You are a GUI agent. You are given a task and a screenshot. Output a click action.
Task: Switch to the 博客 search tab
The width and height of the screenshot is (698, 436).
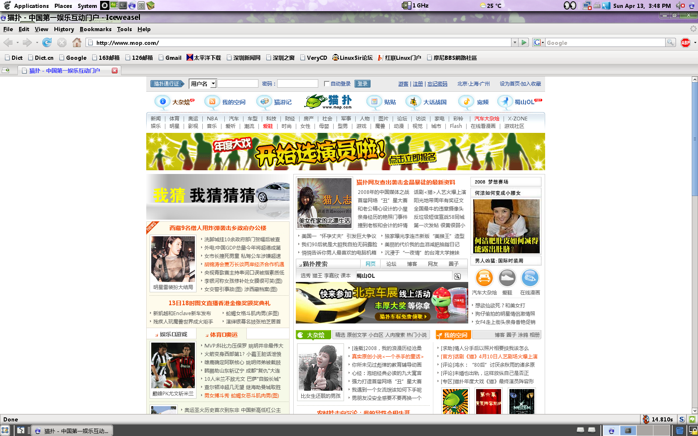(x=412, y=264)
